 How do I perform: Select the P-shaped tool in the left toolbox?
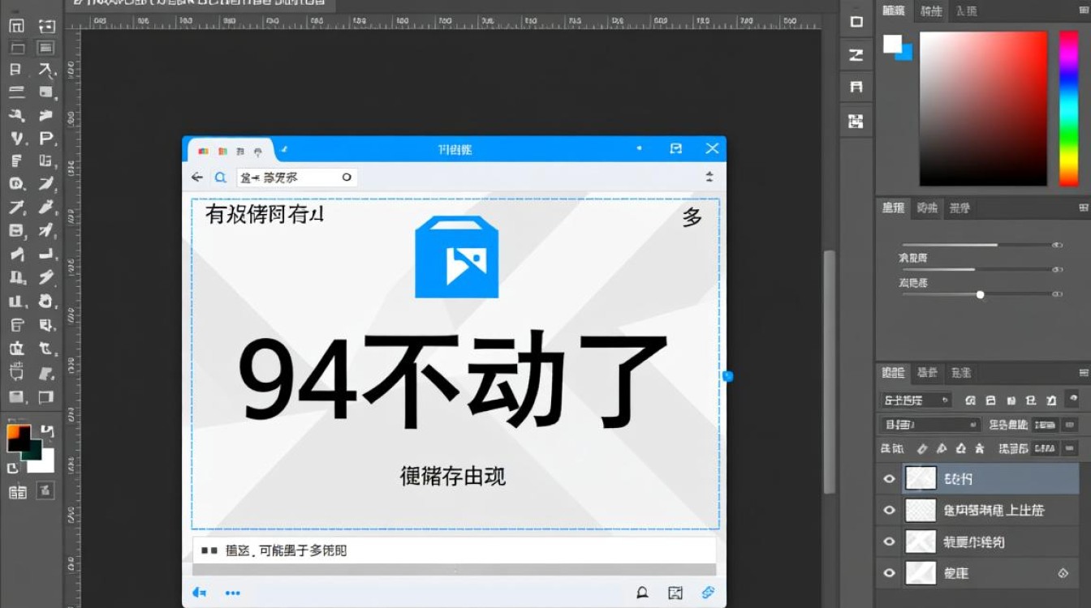[46, 139]
